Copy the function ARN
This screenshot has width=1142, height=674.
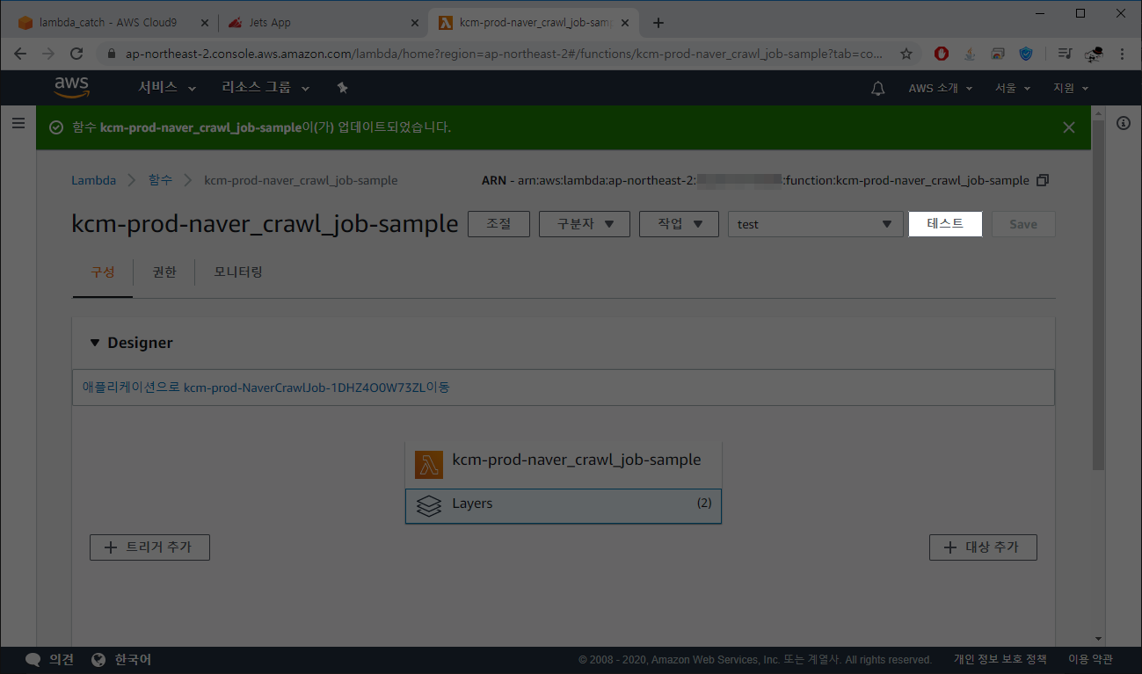click(x=1043, y=180)
